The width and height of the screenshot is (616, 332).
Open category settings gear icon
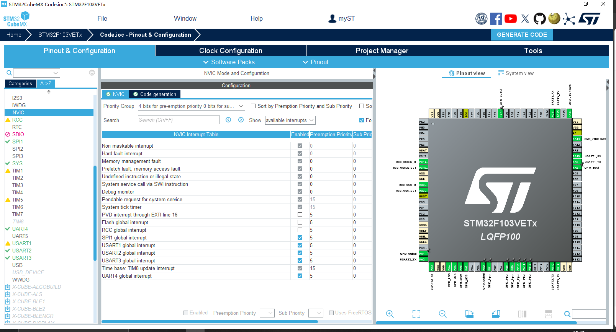click(92, 73)
